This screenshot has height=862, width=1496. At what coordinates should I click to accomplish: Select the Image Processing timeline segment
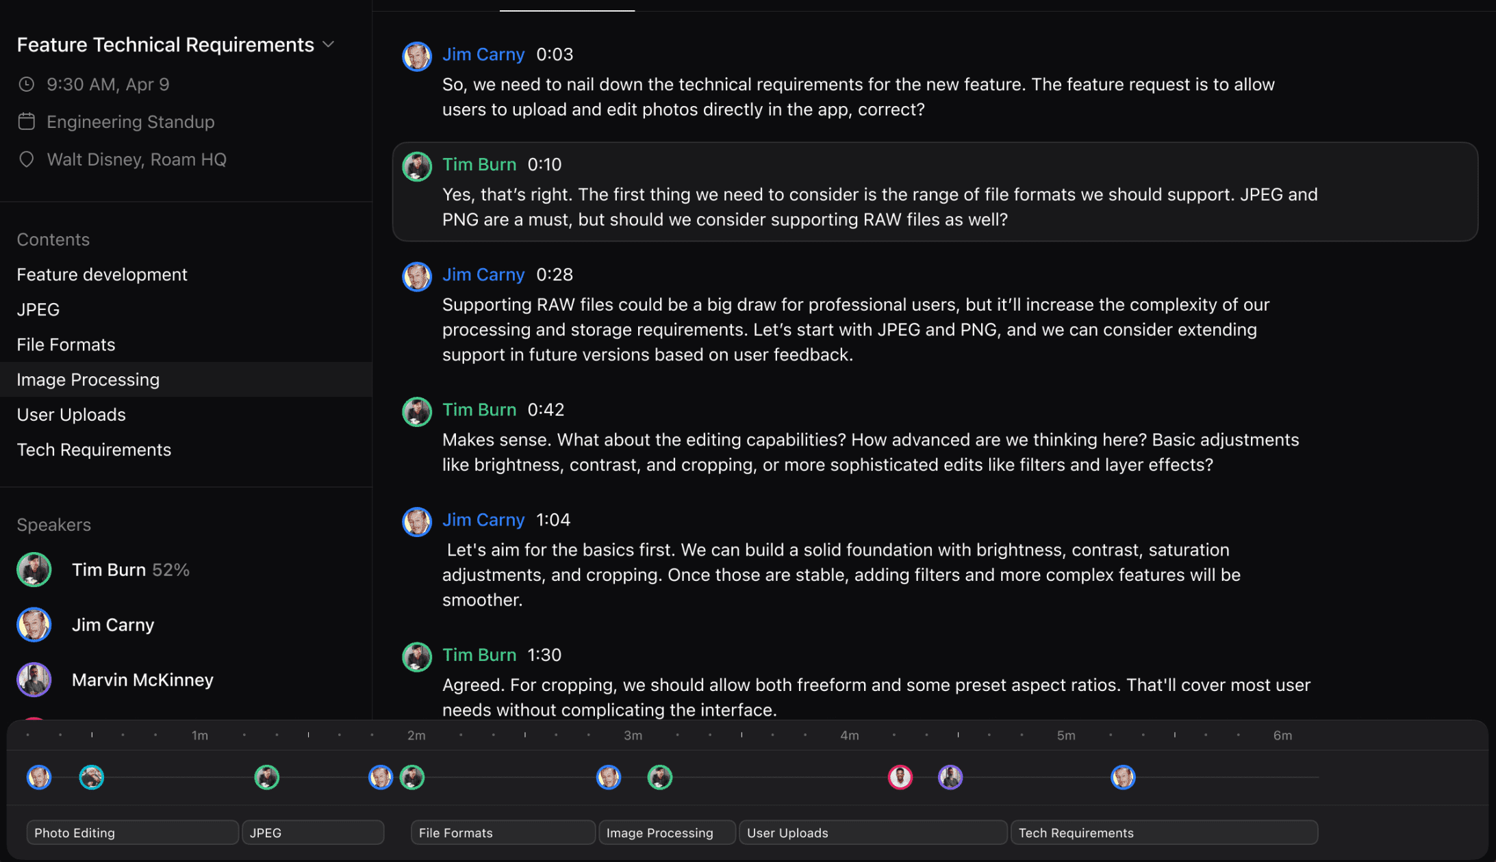click(667, 833)
